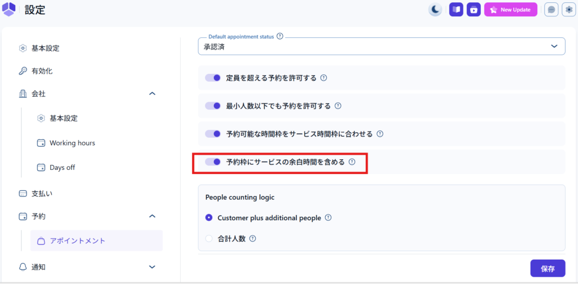Click help icon next to 合計人数
578x284 pixels.
click(252, 239)
